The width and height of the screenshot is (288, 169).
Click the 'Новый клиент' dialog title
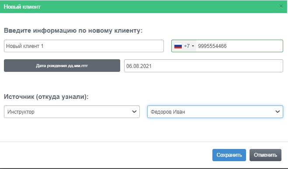(22, 7)
